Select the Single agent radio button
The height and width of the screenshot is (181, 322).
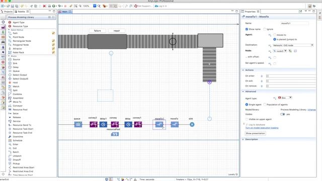tap(247, 105)
